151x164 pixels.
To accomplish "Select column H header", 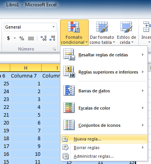I will [25, 68].
